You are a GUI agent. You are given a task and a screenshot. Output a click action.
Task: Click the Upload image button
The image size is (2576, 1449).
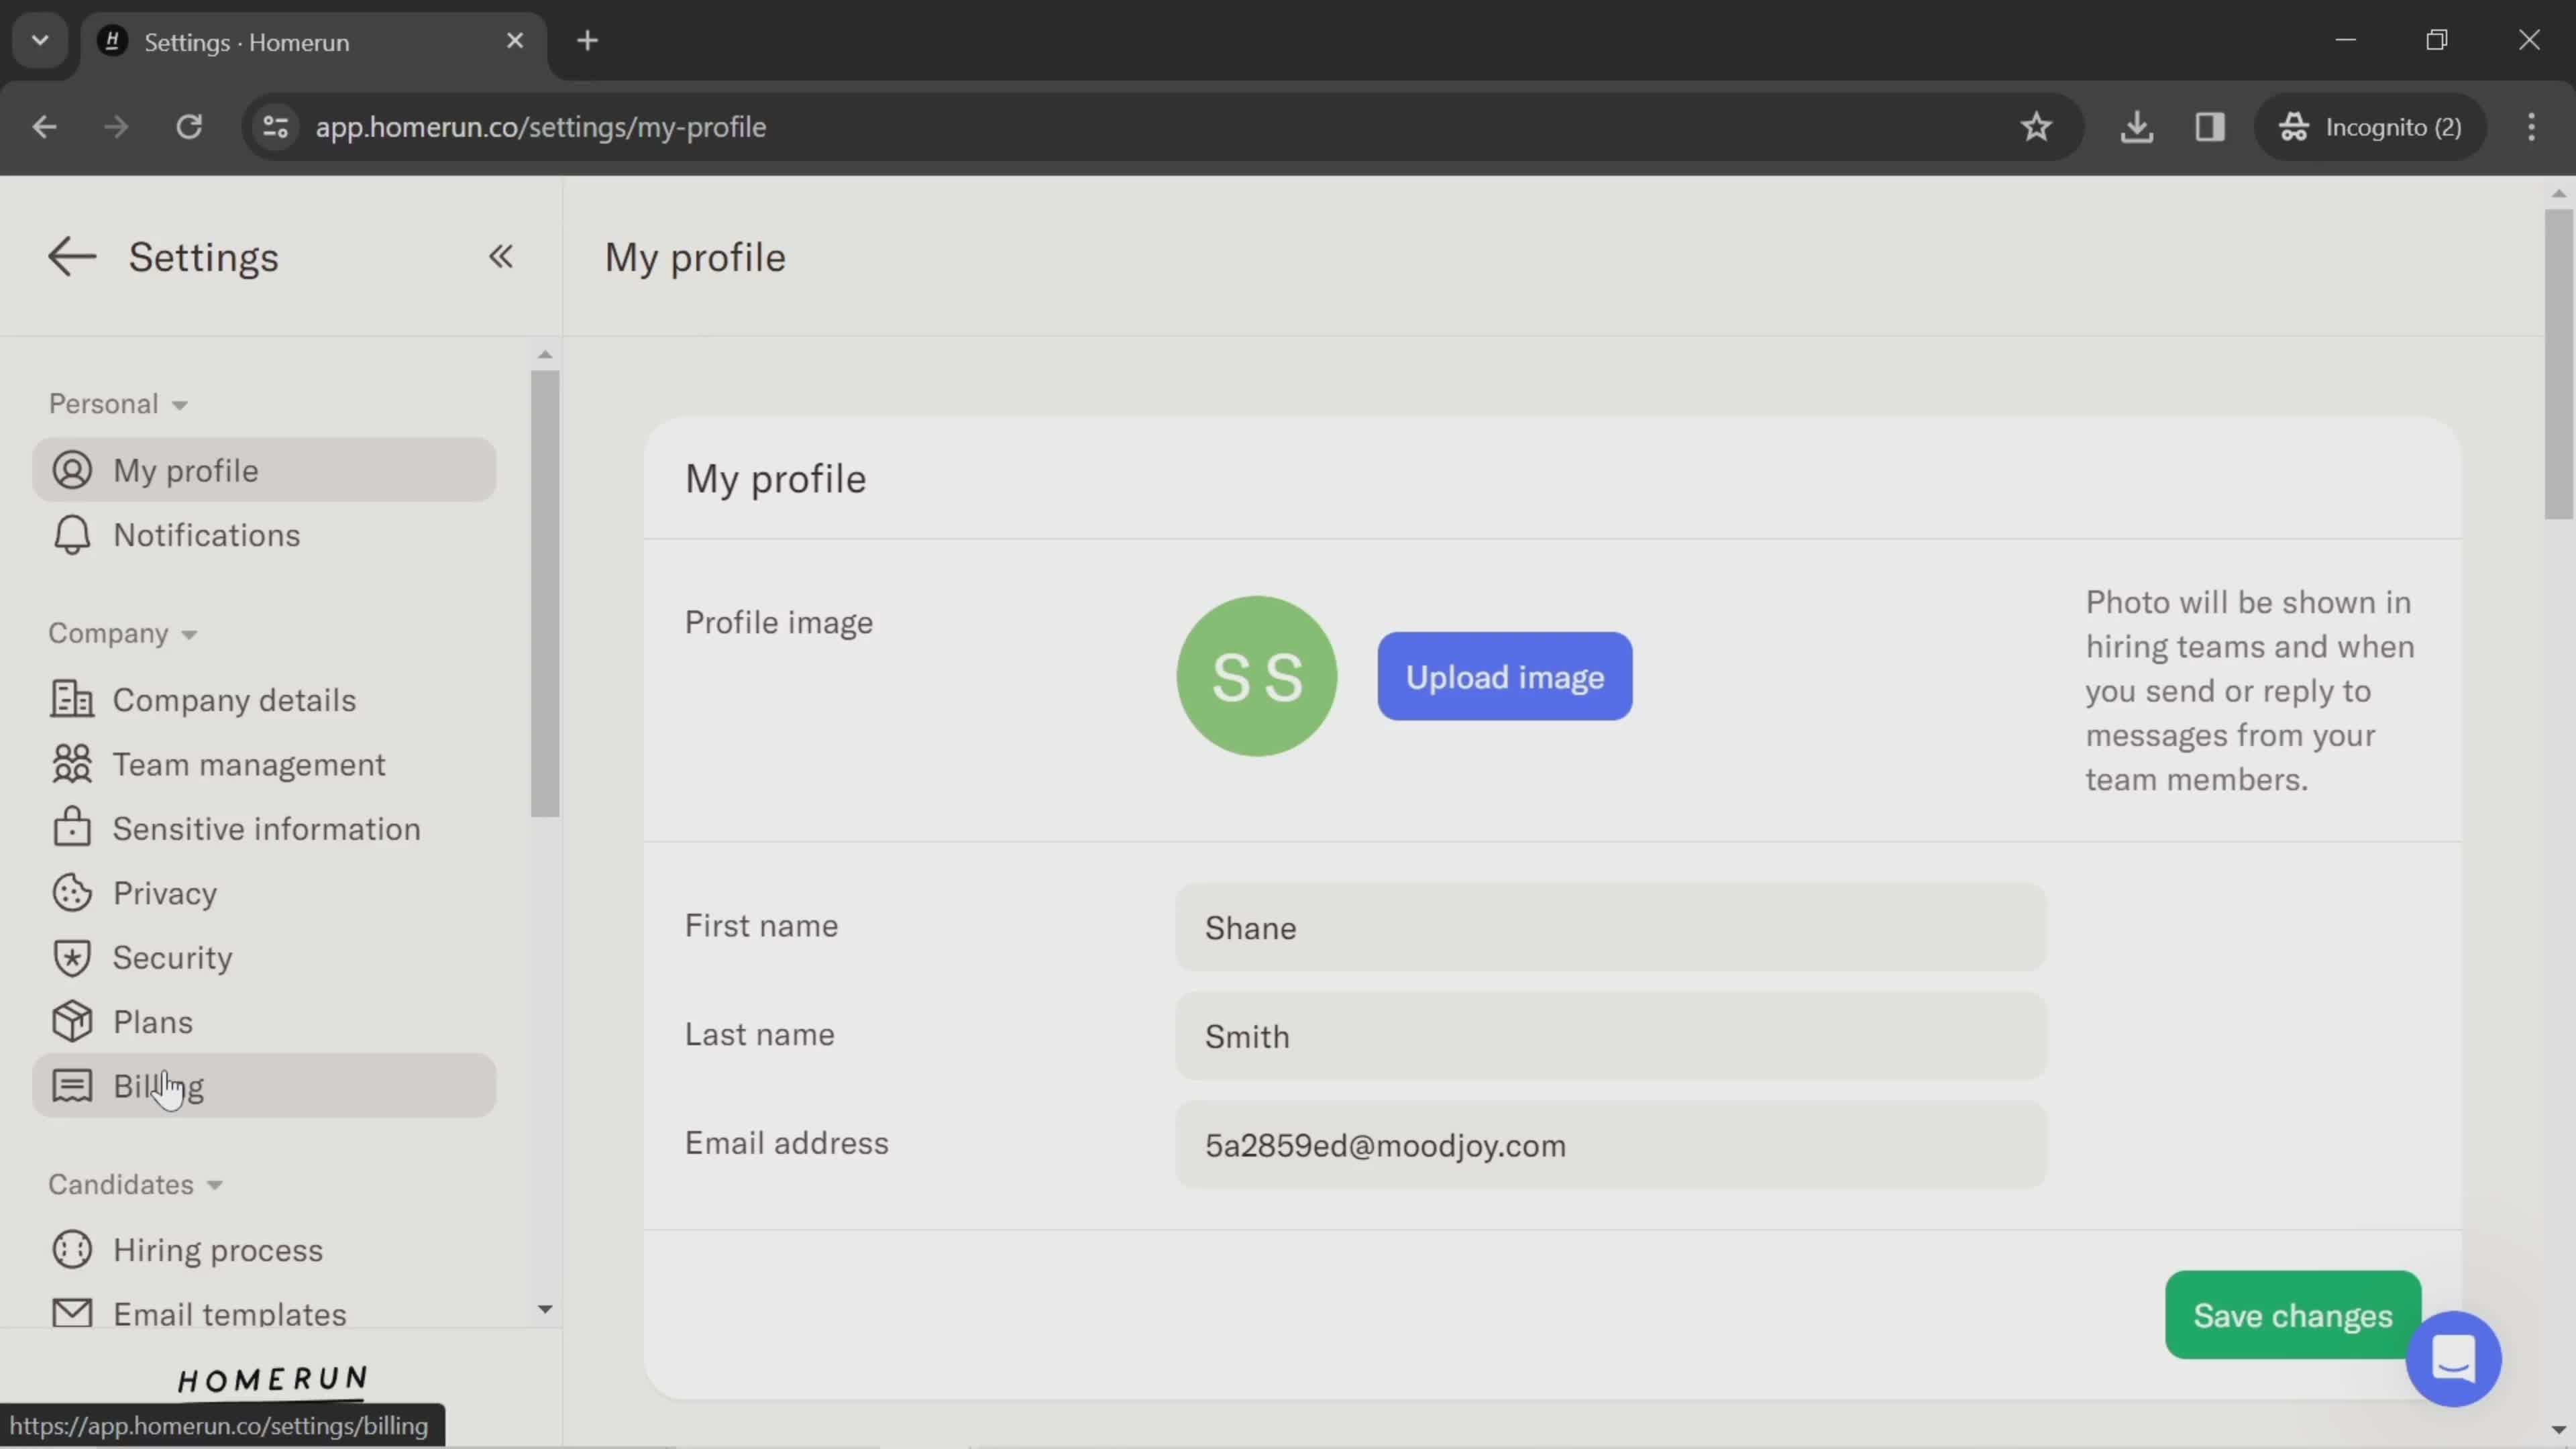(1505, 676)
